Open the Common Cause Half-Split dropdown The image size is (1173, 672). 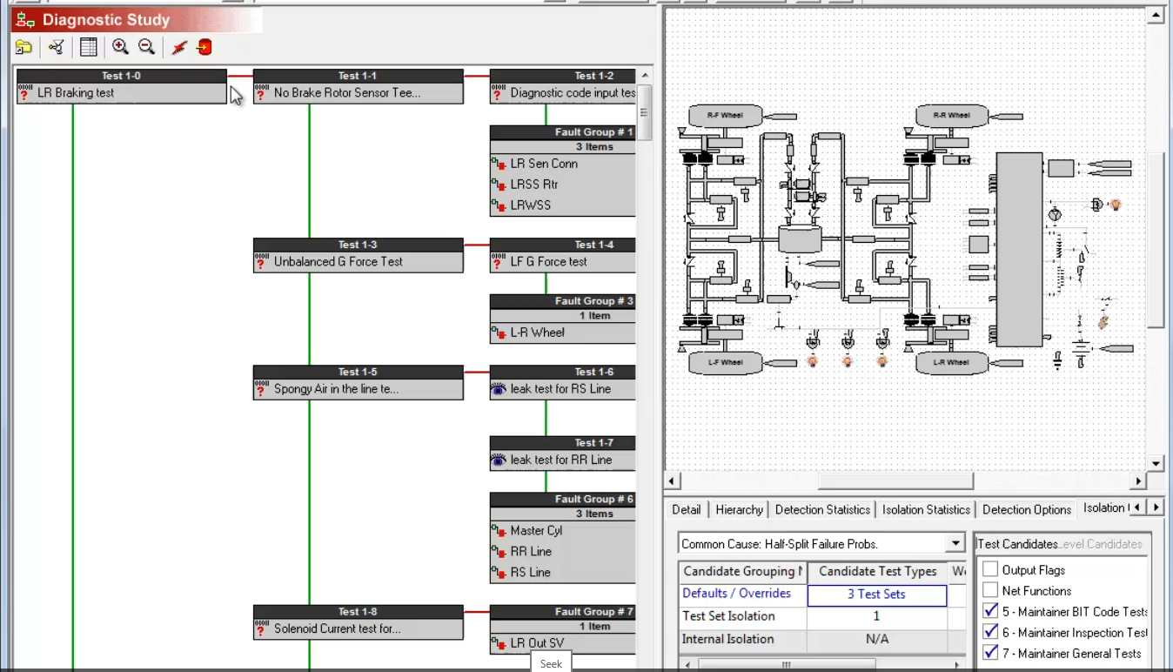point(955,544)
